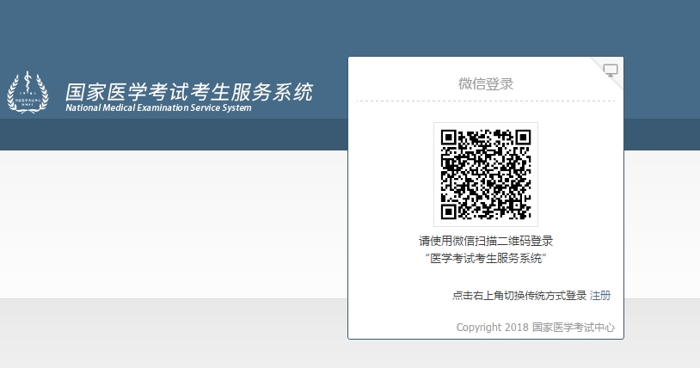Click the bottom-left finder square of the QR code
Image resolution: width=700 pixels, height=368 pixels.
point(448,212)
